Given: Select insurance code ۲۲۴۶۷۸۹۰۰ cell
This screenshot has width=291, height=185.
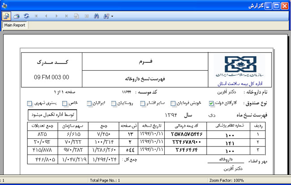Looking at the screenshot, I should pos(187,142).
